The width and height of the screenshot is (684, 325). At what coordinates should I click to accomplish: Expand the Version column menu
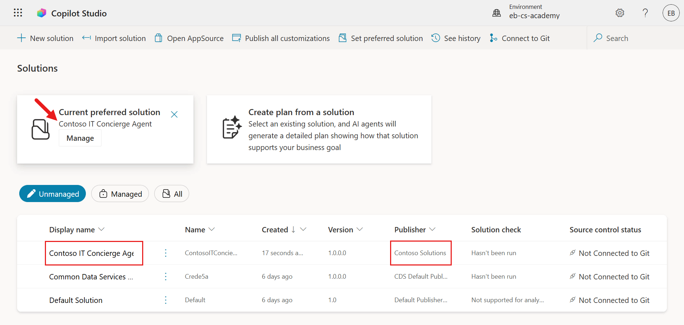click(x=360, y=229)
